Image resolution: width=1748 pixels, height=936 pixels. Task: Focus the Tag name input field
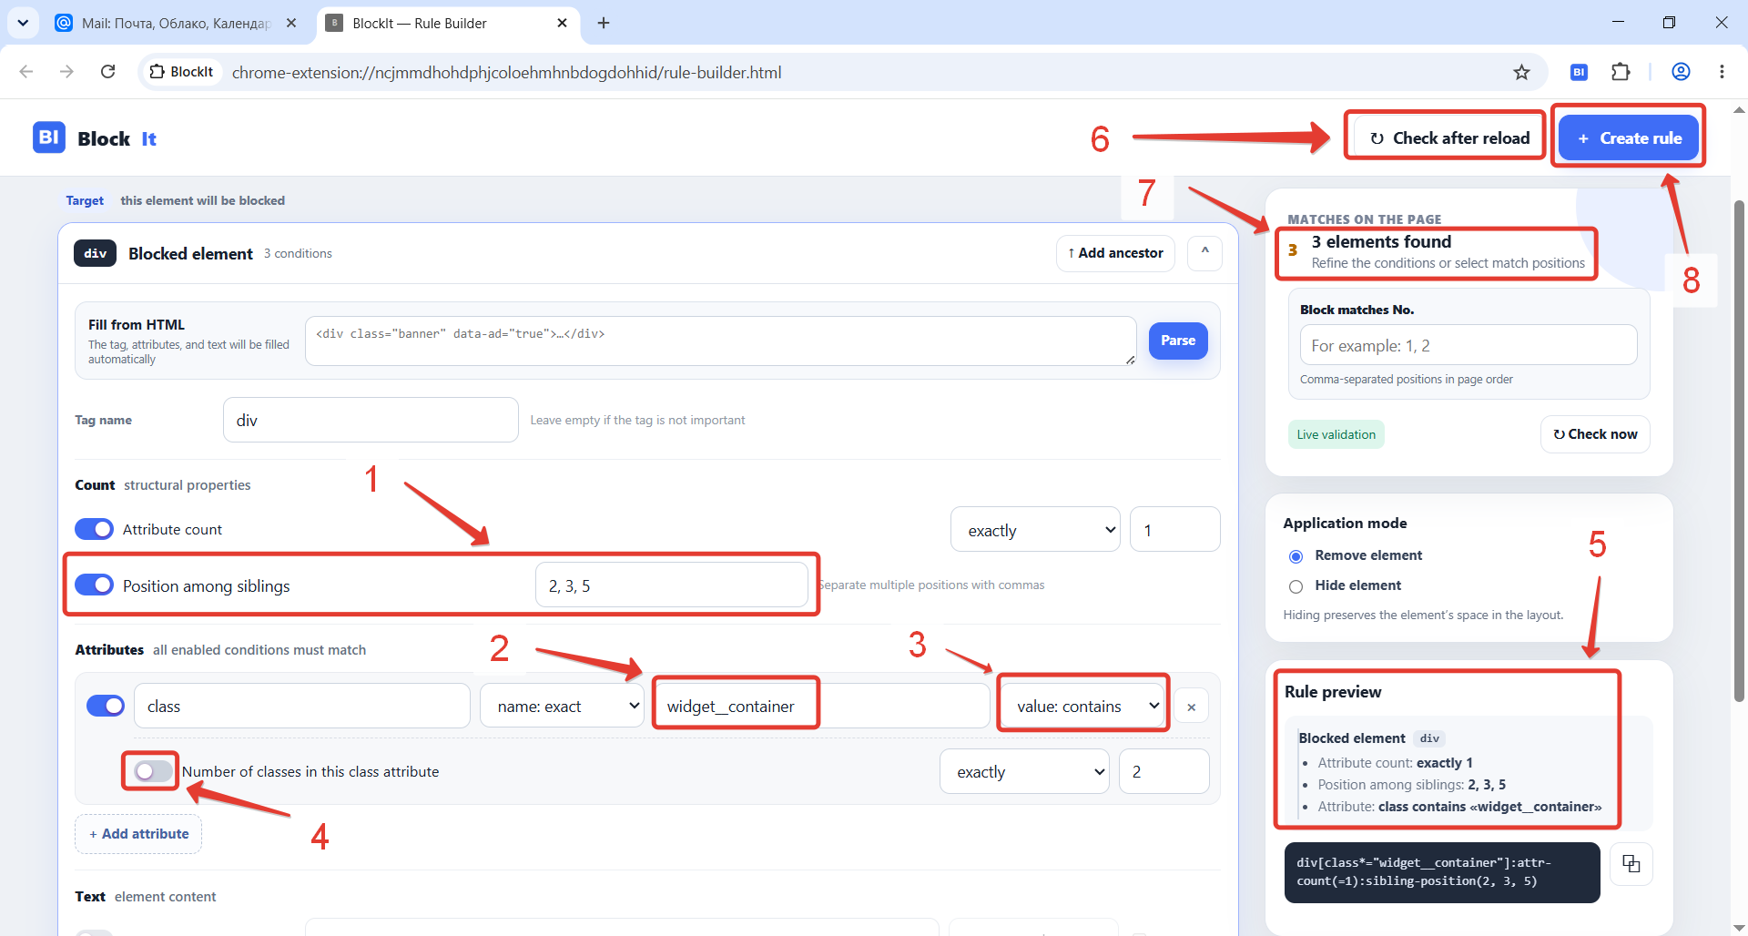pyautogui.click(x=371, y=420)
